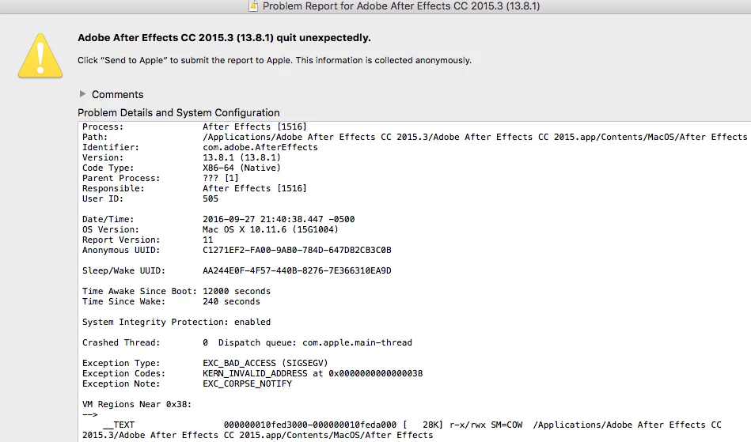Click the 'Responsible:' After Effects [1516] value
Viewport: 751px width, 442px height.
point(254,188)
